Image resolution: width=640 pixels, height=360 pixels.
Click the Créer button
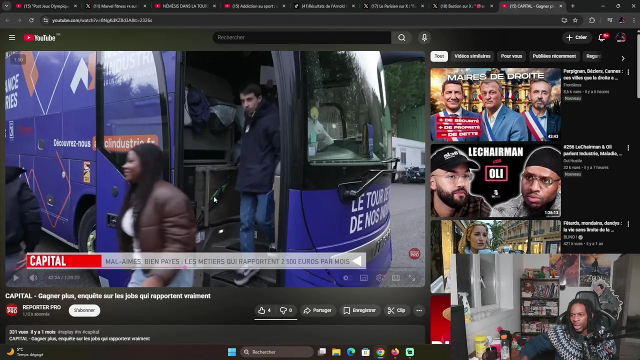576,37
